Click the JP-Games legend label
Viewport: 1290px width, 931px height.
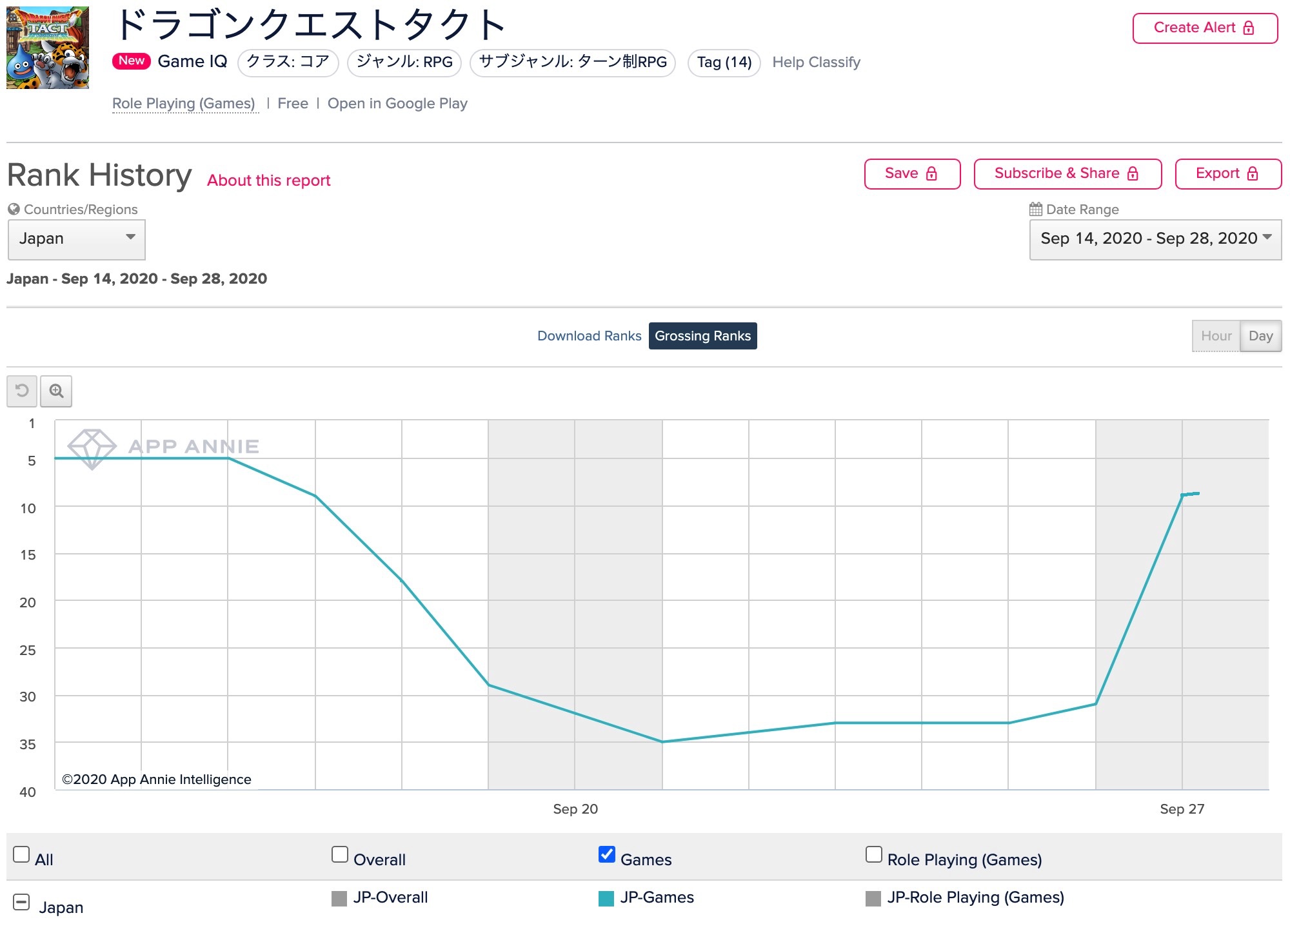[x=657, y=897]
